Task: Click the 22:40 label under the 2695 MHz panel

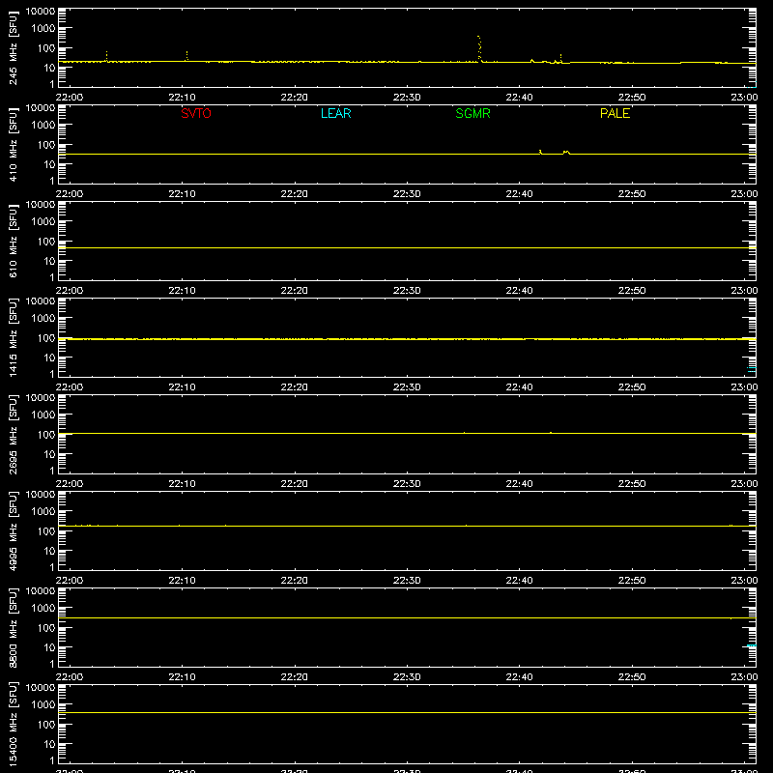Action: (x=519, y=484)
